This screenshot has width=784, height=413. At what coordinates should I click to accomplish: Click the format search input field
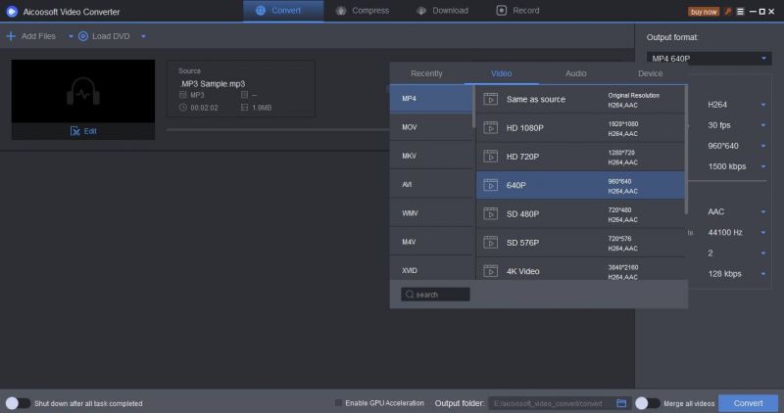pos(435,295)
